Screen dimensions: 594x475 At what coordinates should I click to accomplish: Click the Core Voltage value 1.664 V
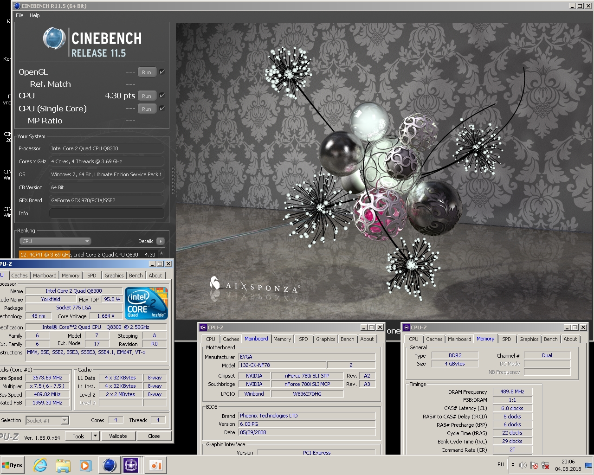[x=106, y=316]
